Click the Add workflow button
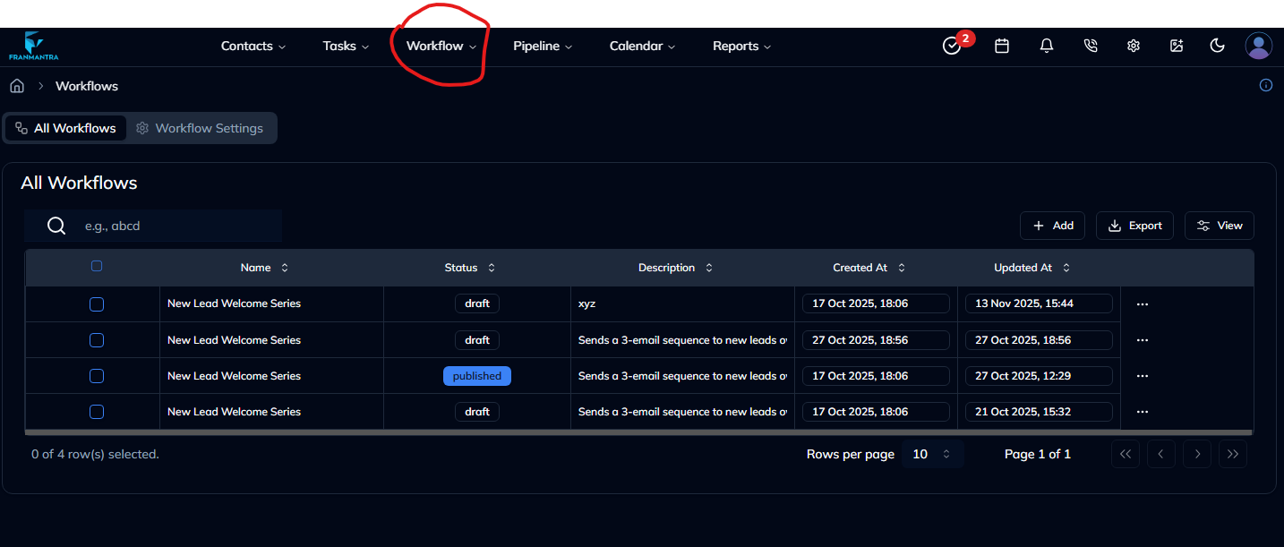The image size is (1284, 547). pyautogui.click(x=1053, y=226)
